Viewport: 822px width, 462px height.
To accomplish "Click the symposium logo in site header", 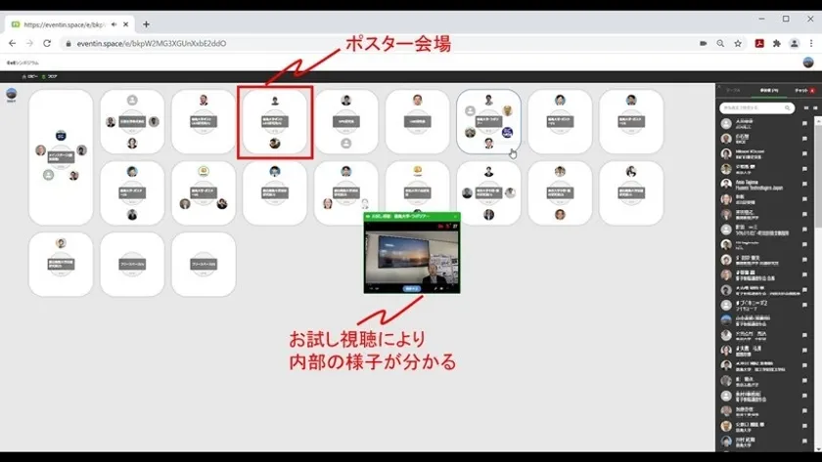I will tap(23, 63).
